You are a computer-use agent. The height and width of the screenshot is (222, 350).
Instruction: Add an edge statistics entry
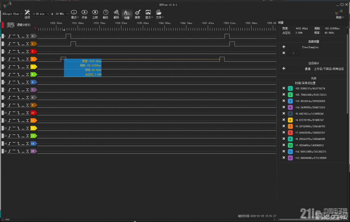pos(284,69)
